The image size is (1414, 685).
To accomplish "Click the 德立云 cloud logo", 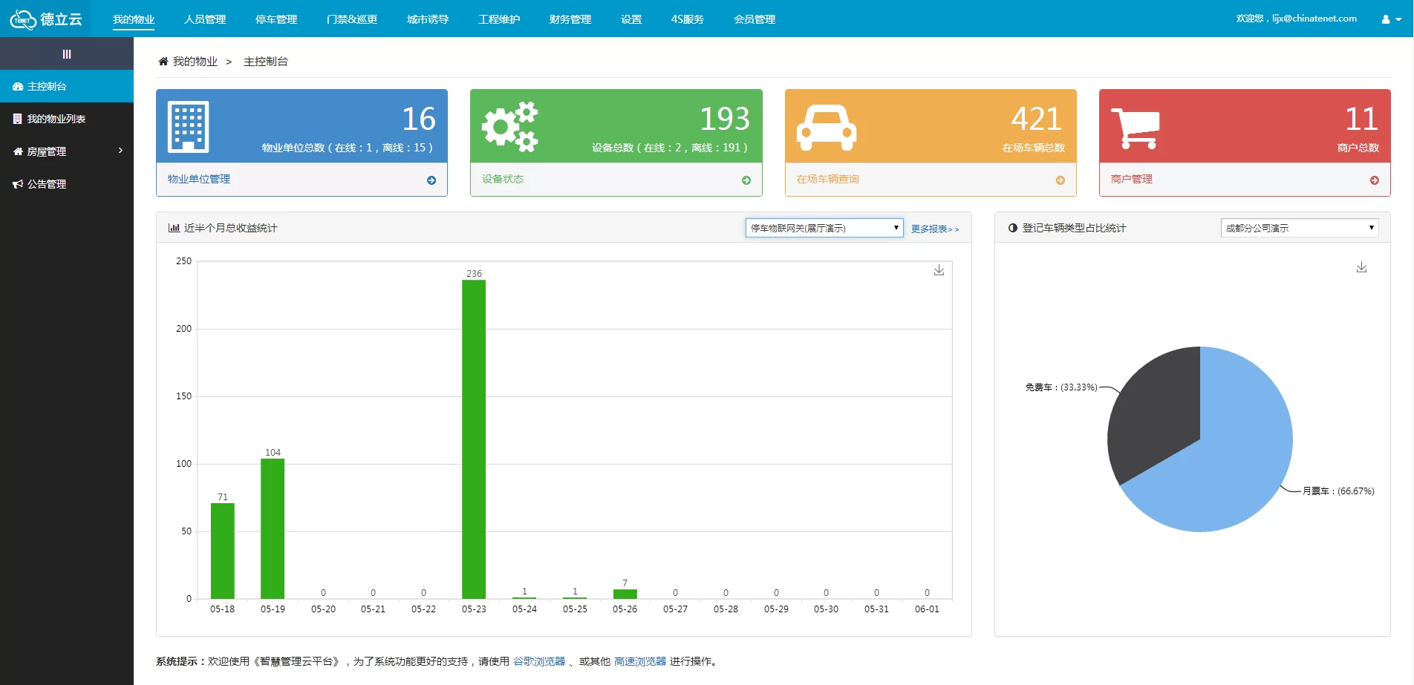I will pos(45,19).
